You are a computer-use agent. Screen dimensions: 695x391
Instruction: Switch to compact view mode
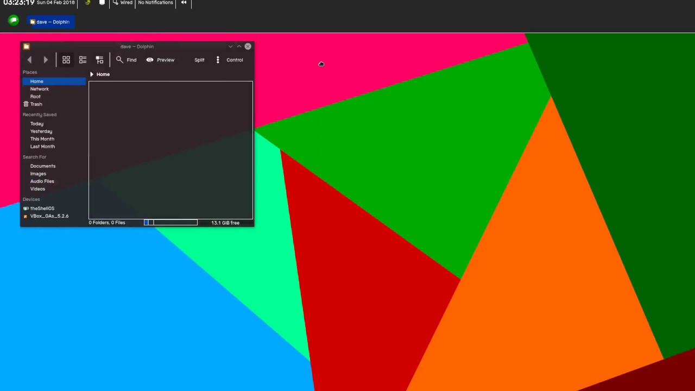[x=83, y=60]
